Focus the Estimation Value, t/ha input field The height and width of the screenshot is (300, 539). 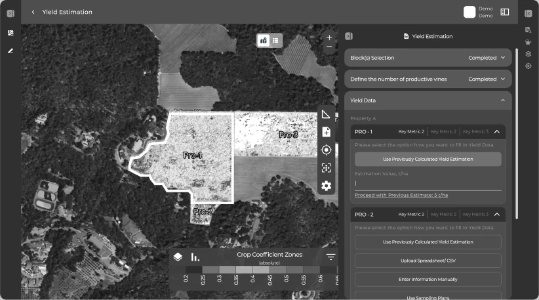(428, 183)
